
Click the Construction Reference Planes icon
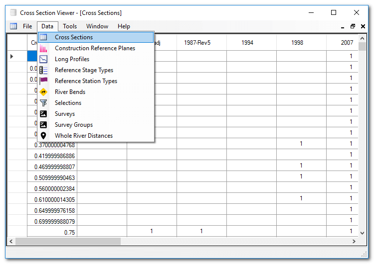(x=44, y=48)
